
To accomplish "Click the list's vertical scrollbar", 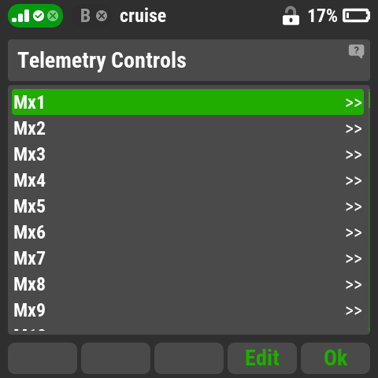I will tap(369, 210).
